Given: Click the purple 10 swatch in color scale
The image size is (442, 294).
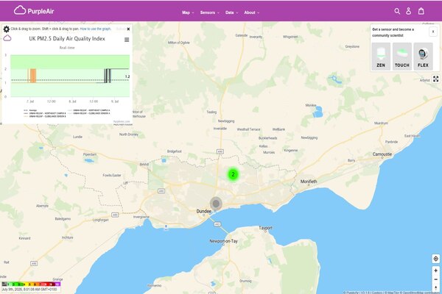Looking at the screenshot, I should click(57, 284).
